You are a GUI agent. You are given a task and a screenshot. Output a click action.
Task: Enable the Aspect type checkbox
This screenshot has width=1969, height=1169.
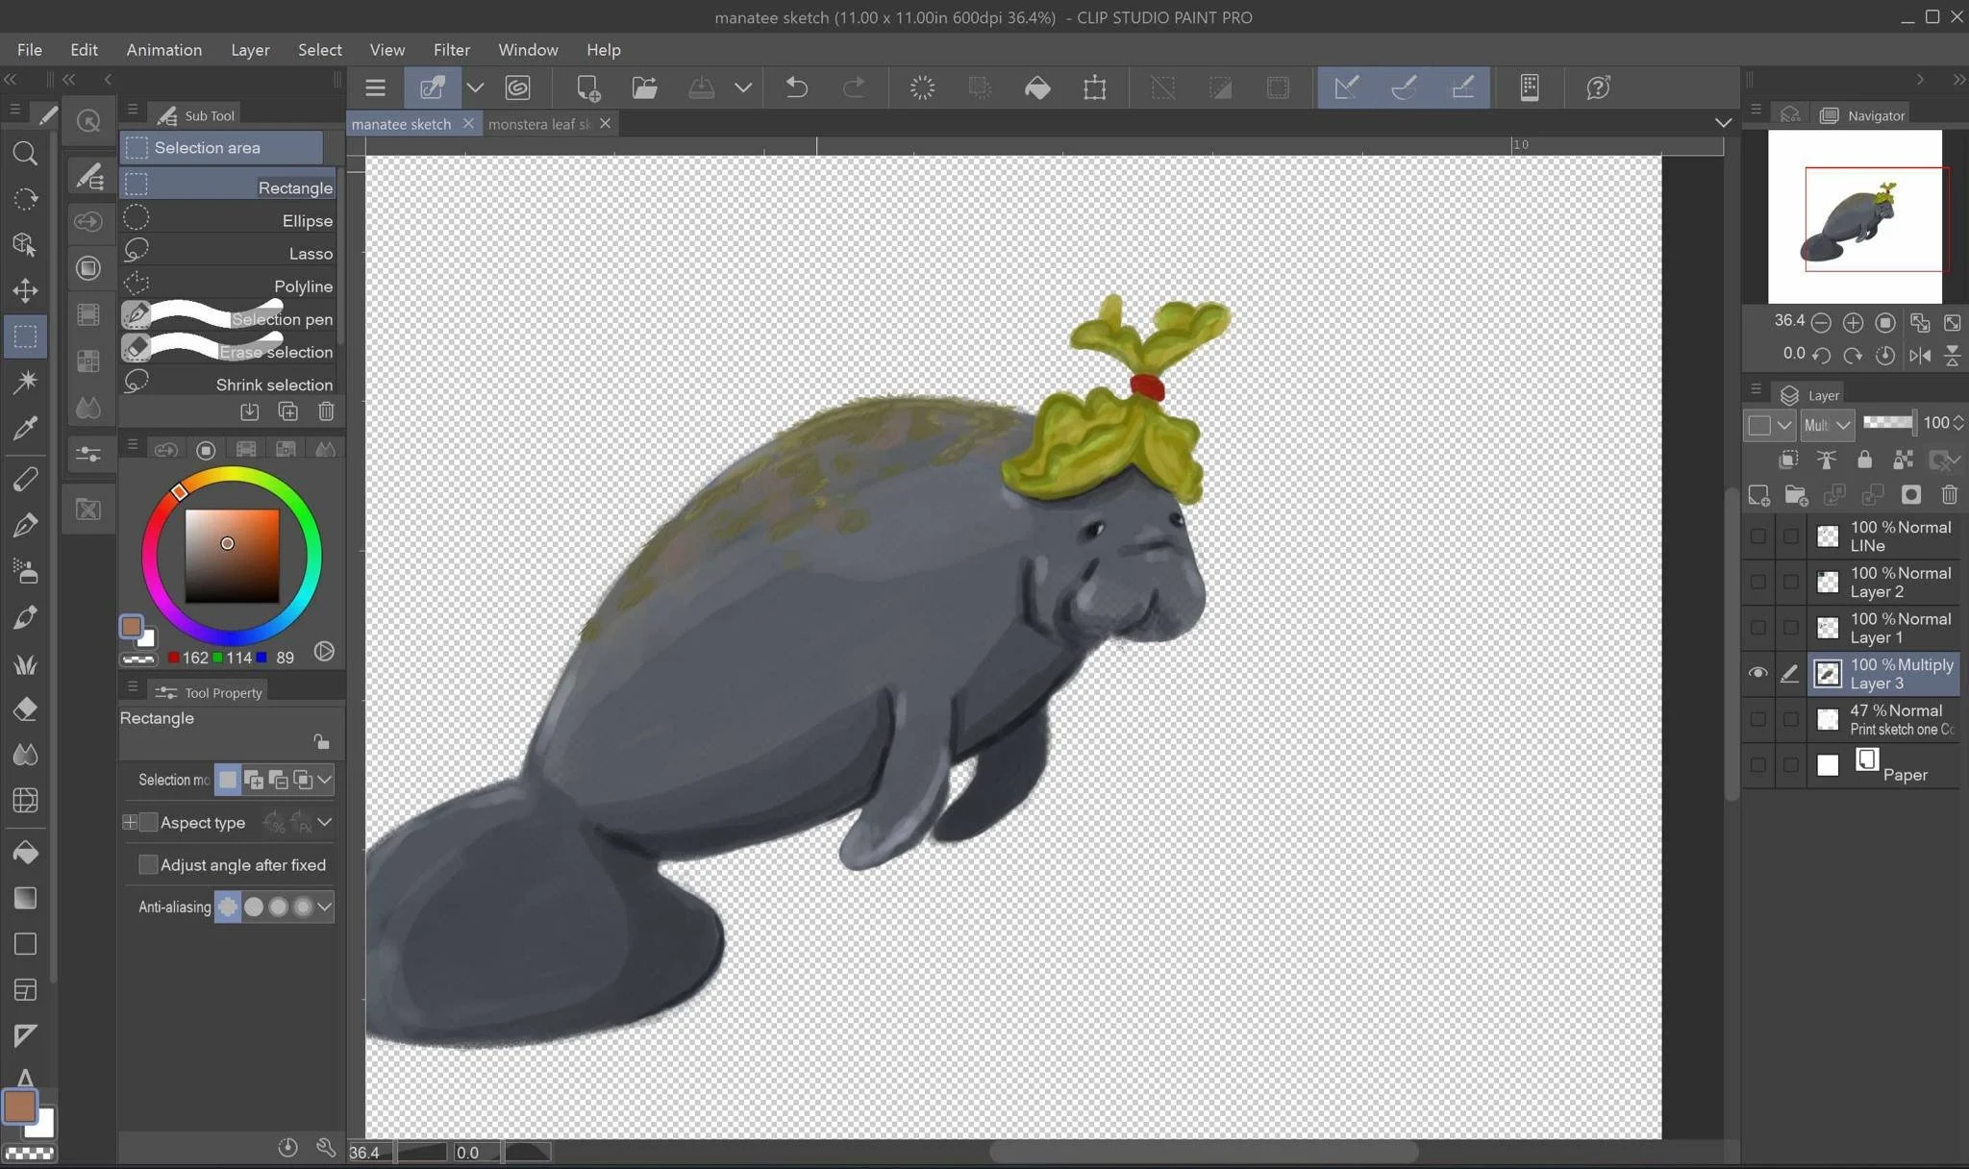tap(148, 822)
